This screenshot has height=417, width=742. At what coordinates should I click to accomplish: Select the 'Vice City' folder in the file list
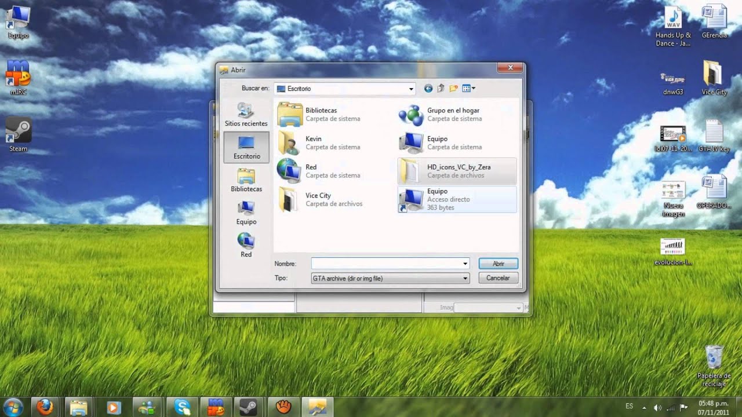[318, 199]
